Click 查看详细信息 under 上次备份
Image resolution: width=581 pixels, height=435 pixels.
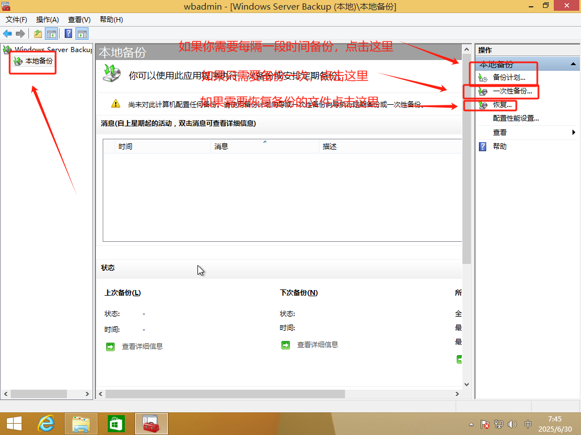click(142, 347)
